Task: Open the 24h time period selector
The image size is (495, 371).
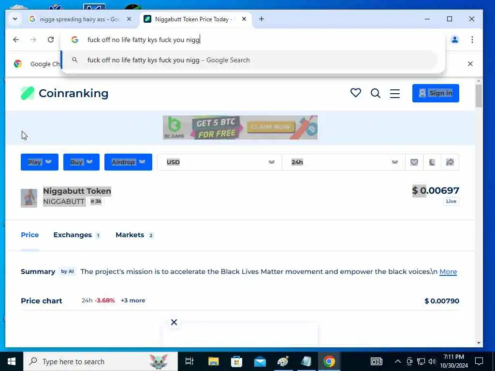Action: click(x=344, y=162)
